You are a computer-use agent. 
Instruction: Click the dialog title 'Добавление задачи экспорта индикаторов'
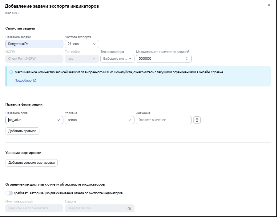(52, 6)
